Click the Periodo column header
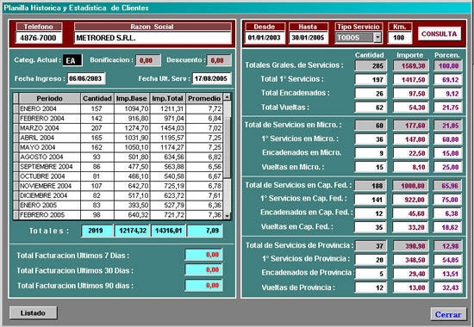This screenshot has height=327, width=474. [50, 98]
